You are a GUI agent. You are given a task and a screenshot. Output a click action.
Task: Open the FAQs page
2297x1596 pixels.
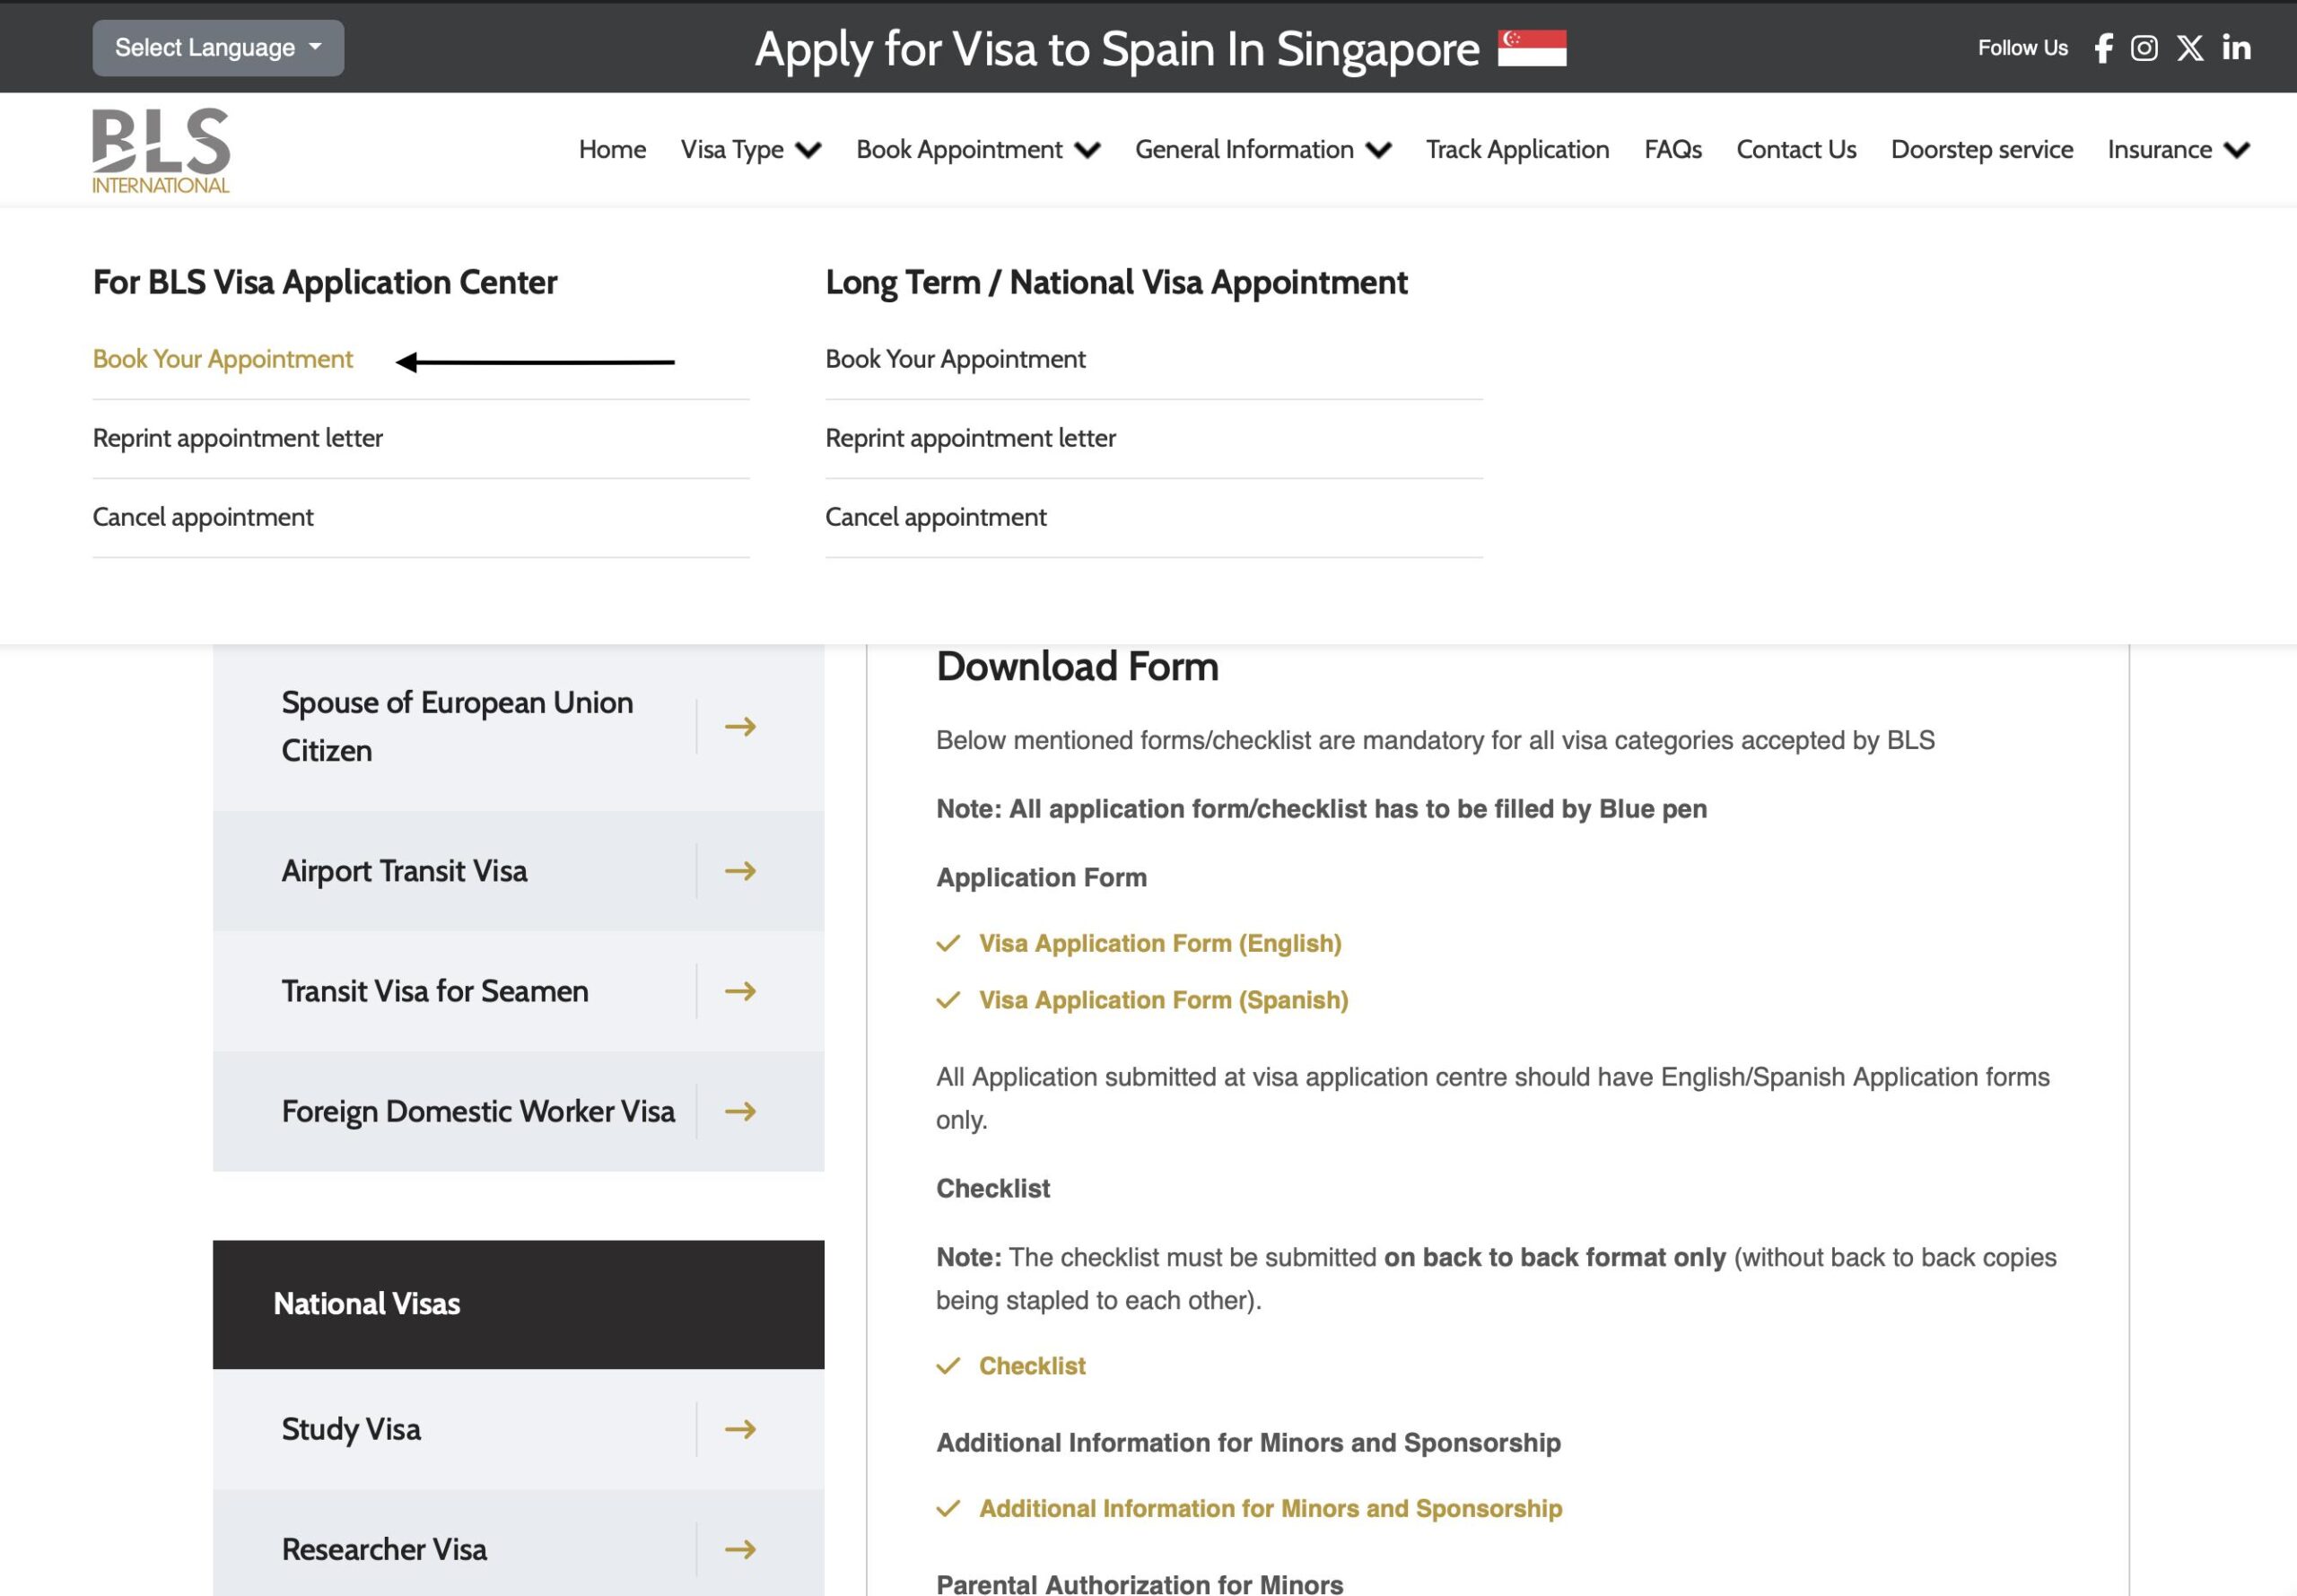[x=1672, y=149]
